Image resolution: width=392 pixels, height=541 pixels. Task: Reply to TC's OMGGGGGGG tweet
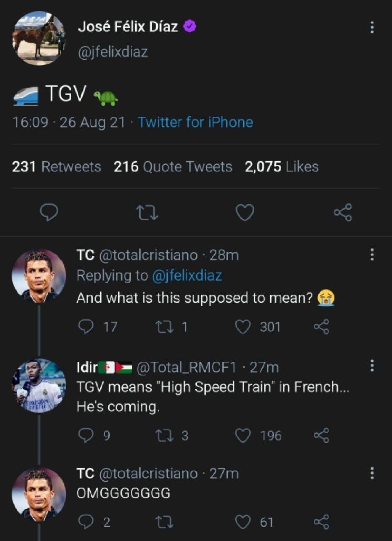click(86, 521)
